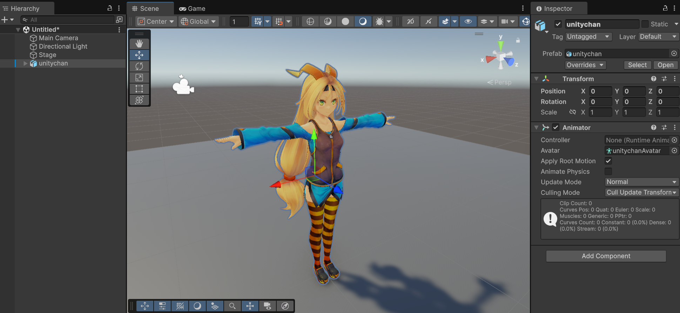
Task: Expand the unitychan hierarchy item
Action: point(25,64)
